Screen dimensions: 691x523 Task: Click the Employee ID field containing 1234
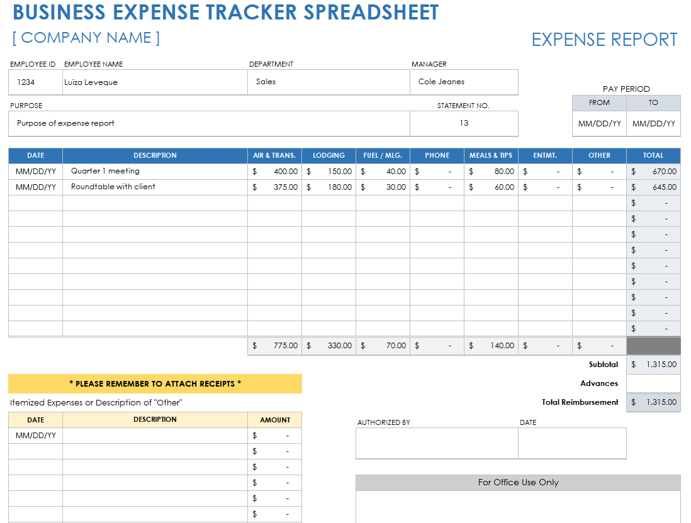35,82
